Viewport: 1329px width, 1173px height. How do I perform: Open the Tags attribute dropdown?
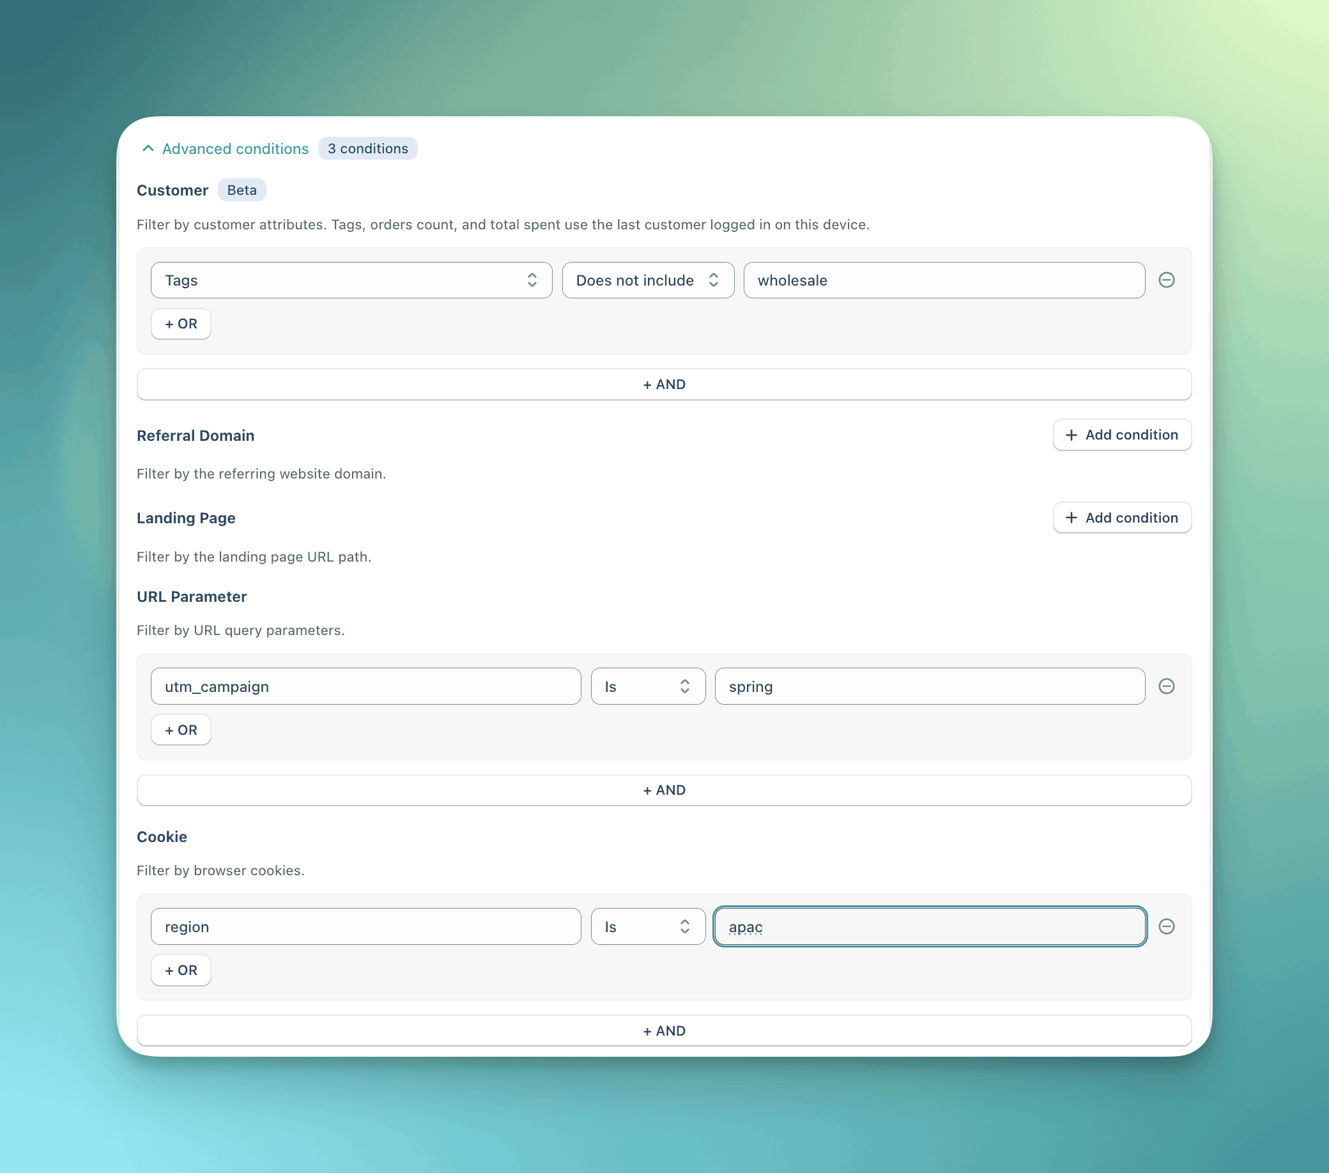351,280
